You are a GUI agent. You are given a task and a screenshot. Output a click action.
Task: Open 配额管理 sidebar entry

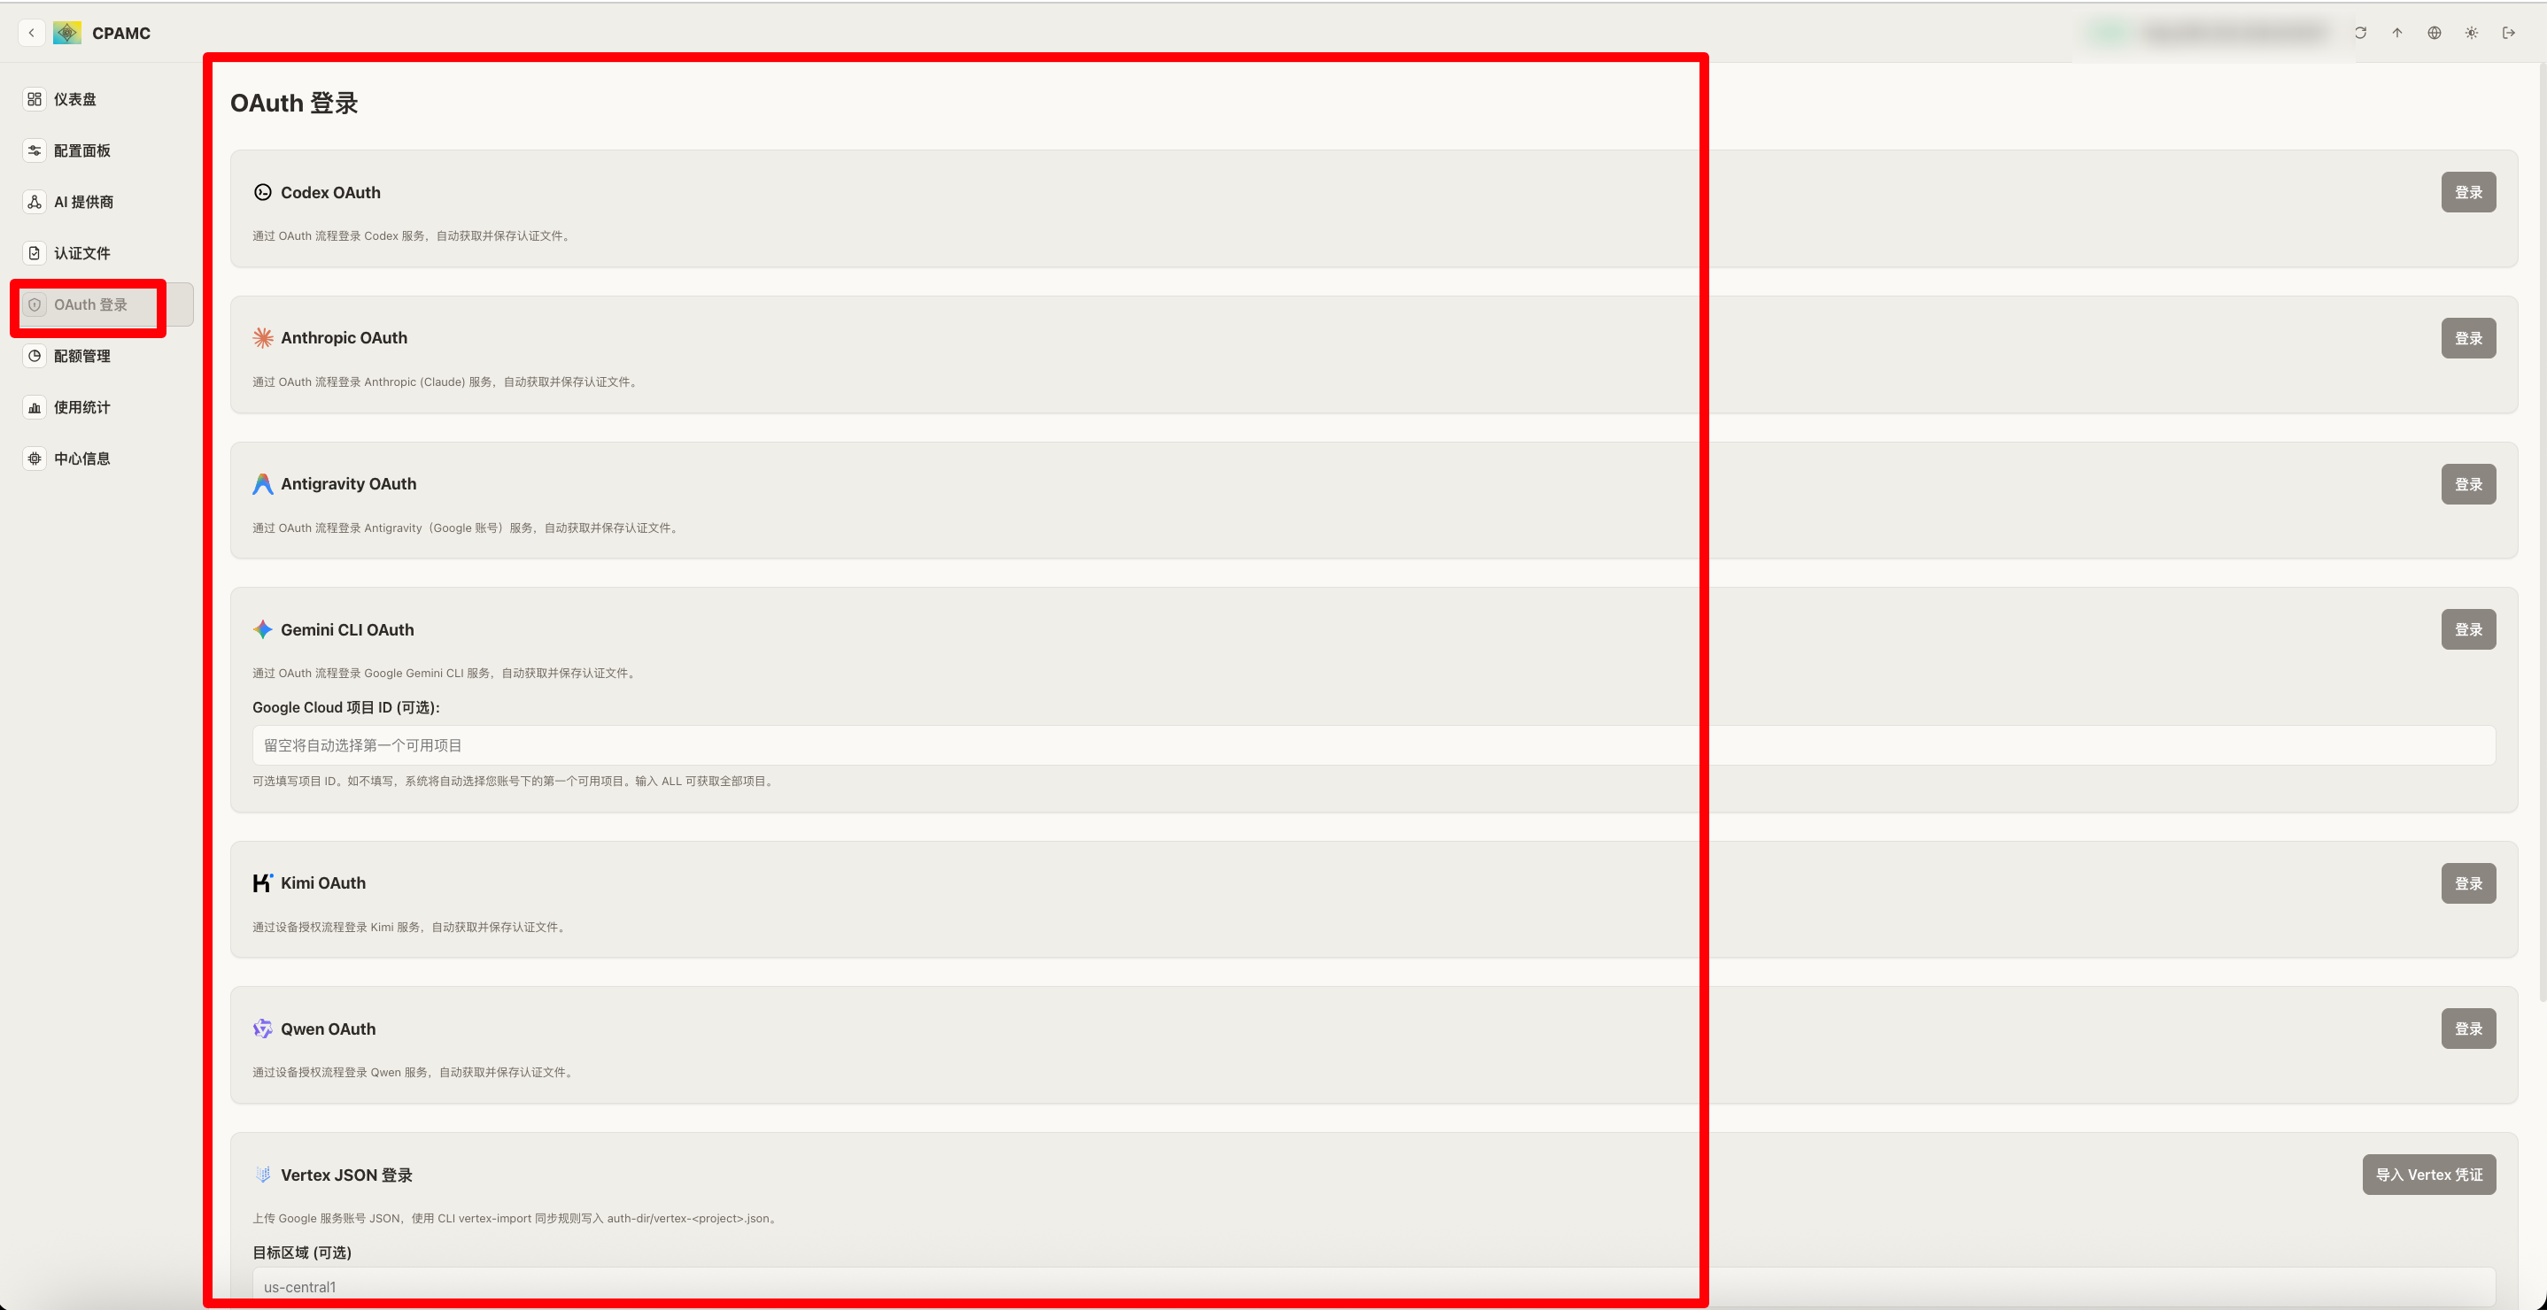pyautogui.click(x=82, y=356)
